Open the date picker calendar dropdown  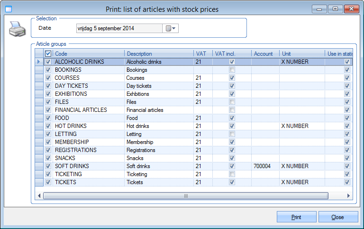[171, 28]
